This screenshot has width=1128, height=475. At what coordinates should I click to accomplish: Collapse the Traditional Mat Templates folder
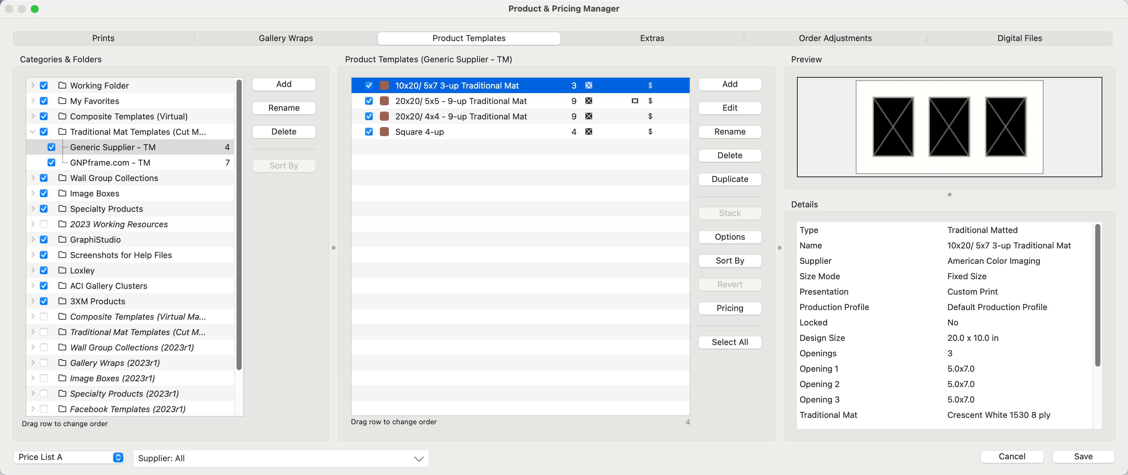pyautogui.click(x=32, y=132)
